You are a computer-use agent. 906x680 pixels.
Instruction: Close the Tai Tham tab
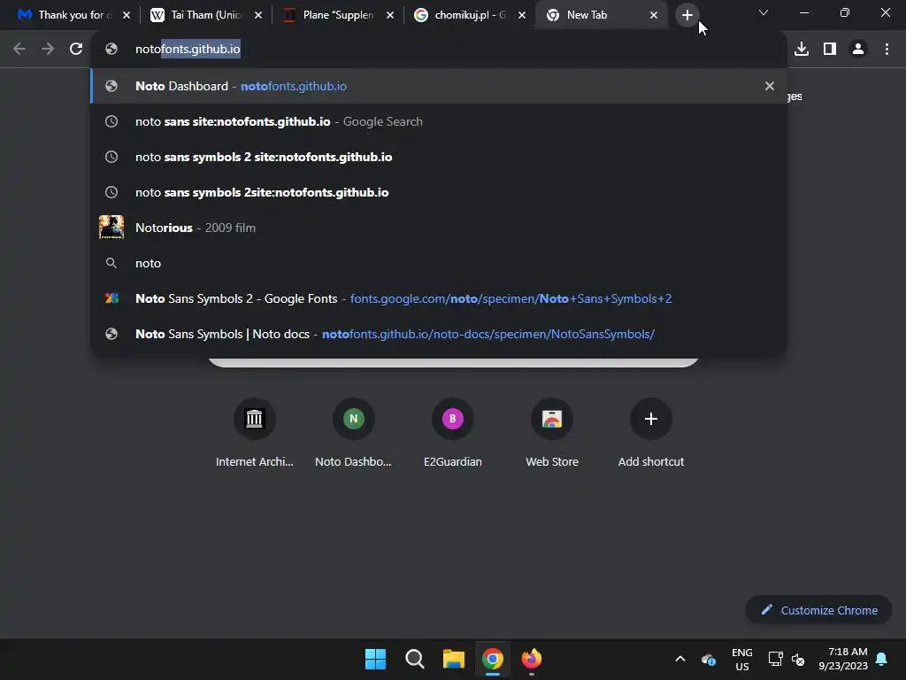coord(258,15)
